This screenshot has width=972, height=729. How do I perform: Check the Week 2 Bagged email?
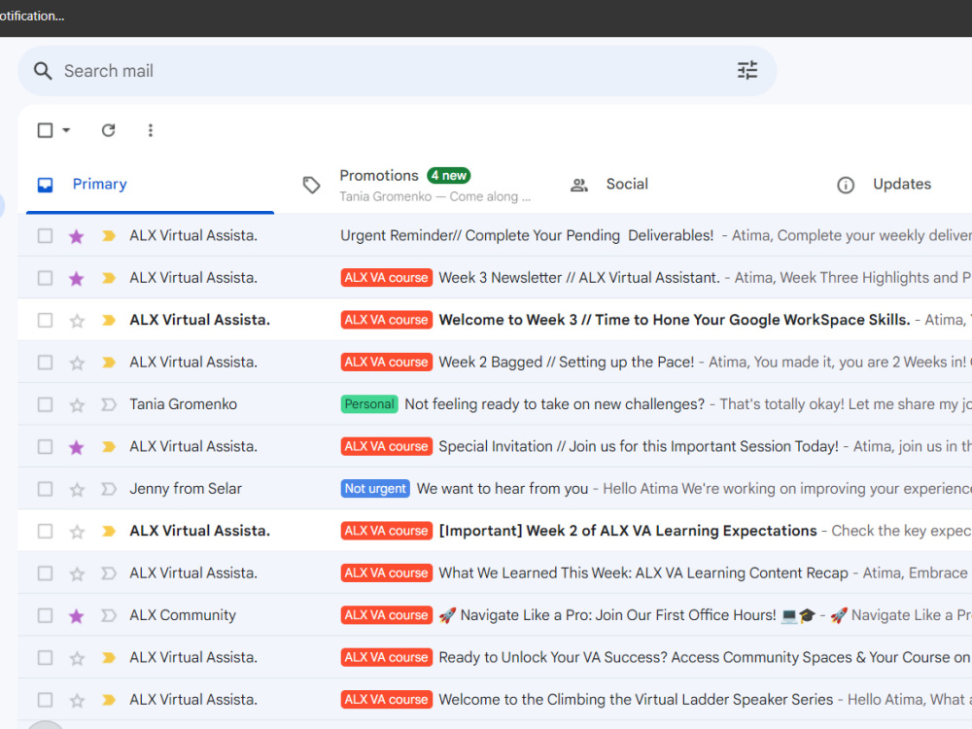click(x=45, y=362)
